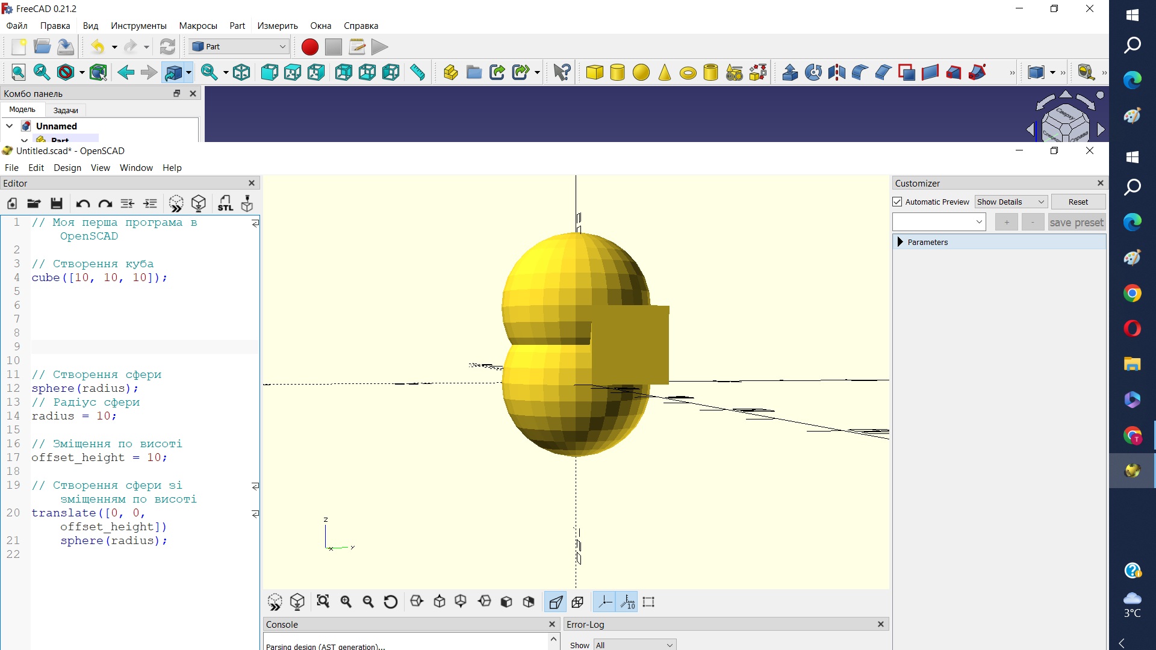Click the FreeCAD Fillet tool icon
The height and width of the screenshot is (650, 1156).
(x=860, y=73)
